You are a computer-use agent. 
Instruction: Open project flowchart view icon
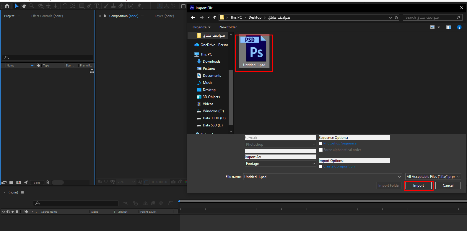(x=92, y=71)
